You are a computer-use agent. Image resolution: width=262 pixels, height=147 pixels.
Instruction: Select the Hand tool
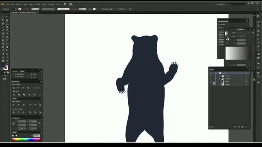(3, 61)
